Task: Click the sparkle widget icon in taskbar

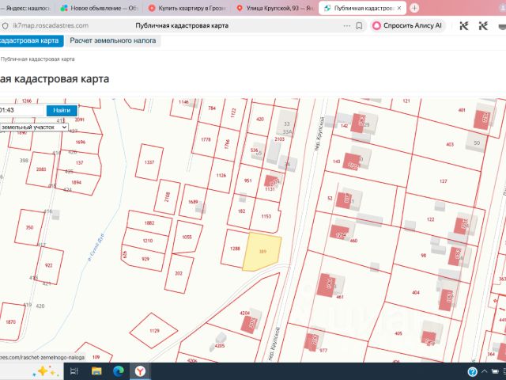Action: pyautogui.click(x=46, y=371)
